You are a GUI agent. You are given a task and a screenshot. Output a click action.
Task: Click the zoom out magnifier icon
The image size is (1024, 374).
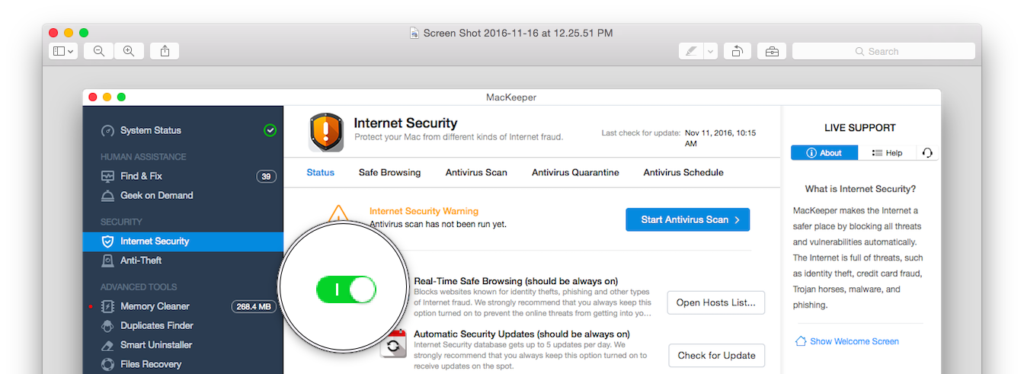click(x=99, y=51)
